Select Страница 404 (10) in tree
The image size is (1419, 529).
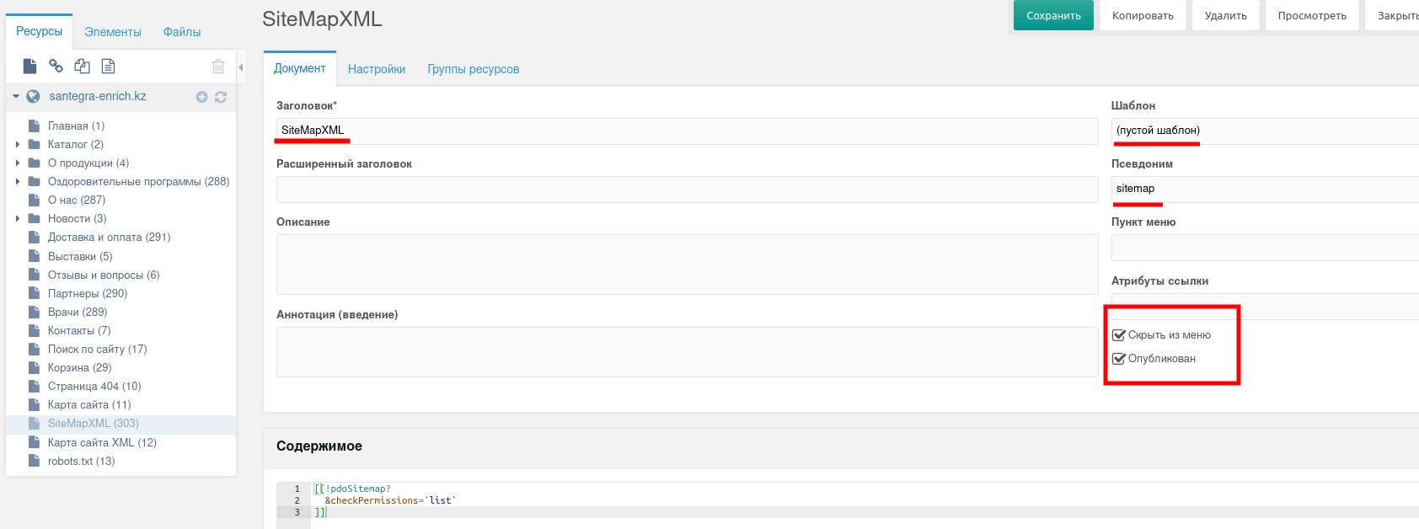click(x=94, y=387)
